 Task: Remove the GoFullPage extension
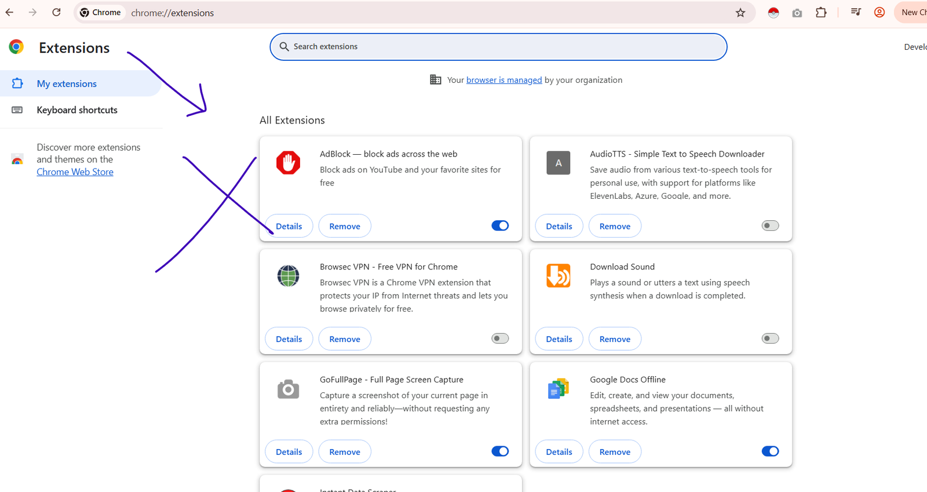click(x=345, y=452)
